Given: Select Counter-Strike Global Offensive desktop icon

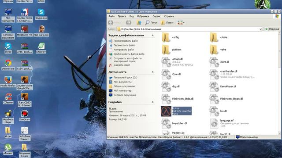Looking at the screenshot, I should tap(25, 83).
